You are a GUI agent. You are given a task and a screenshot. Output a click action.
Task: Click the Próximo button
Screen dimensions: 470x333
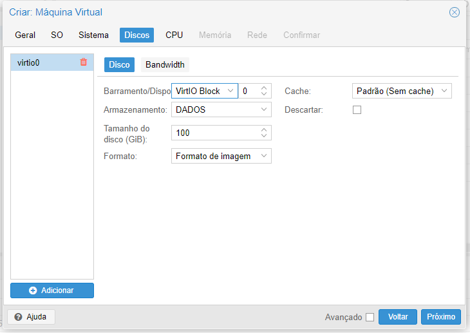point(441,317)
